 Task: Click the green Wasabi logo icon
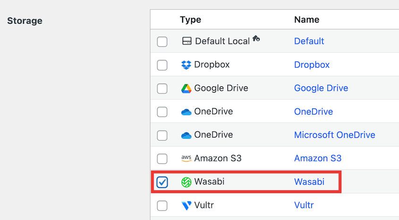coord(187,182)
